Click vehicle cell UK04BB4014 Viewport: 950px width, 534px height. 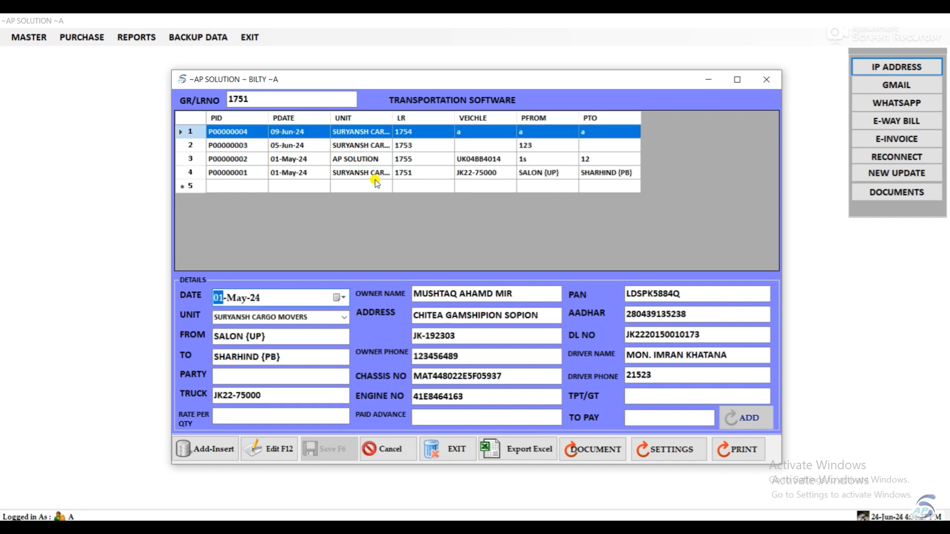coord(485,159)
